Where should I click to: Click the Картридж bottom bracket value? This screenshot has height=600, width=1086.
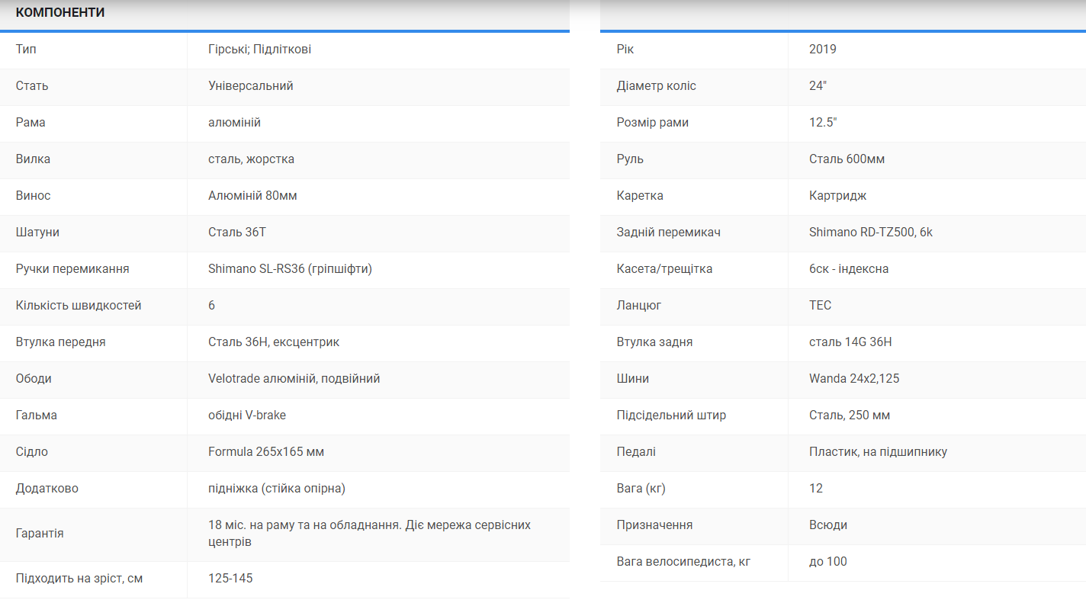pyautogui.click(x=837, y=196)
